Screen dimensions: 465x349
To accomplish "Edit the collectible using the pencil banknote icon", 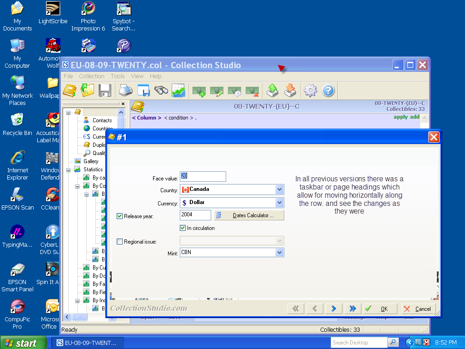I will (217, 91).
